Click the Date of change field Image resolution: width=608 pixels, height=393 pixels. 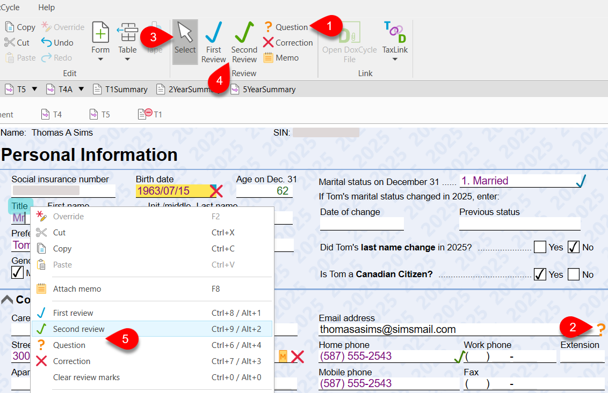362,224
